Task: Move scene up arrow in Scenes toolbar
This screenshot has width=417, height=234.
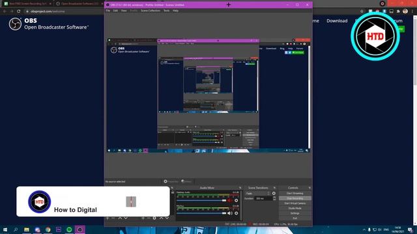Action: (x=120, y=218)
